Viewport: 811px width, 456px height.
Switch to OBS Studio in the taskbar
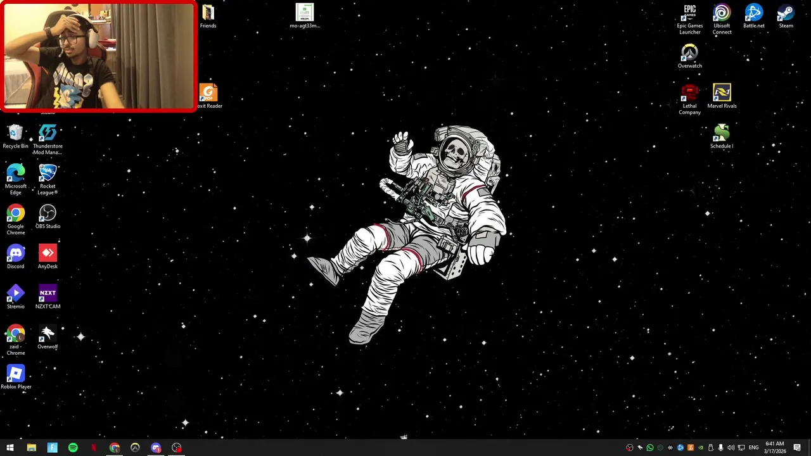[177, 448]
